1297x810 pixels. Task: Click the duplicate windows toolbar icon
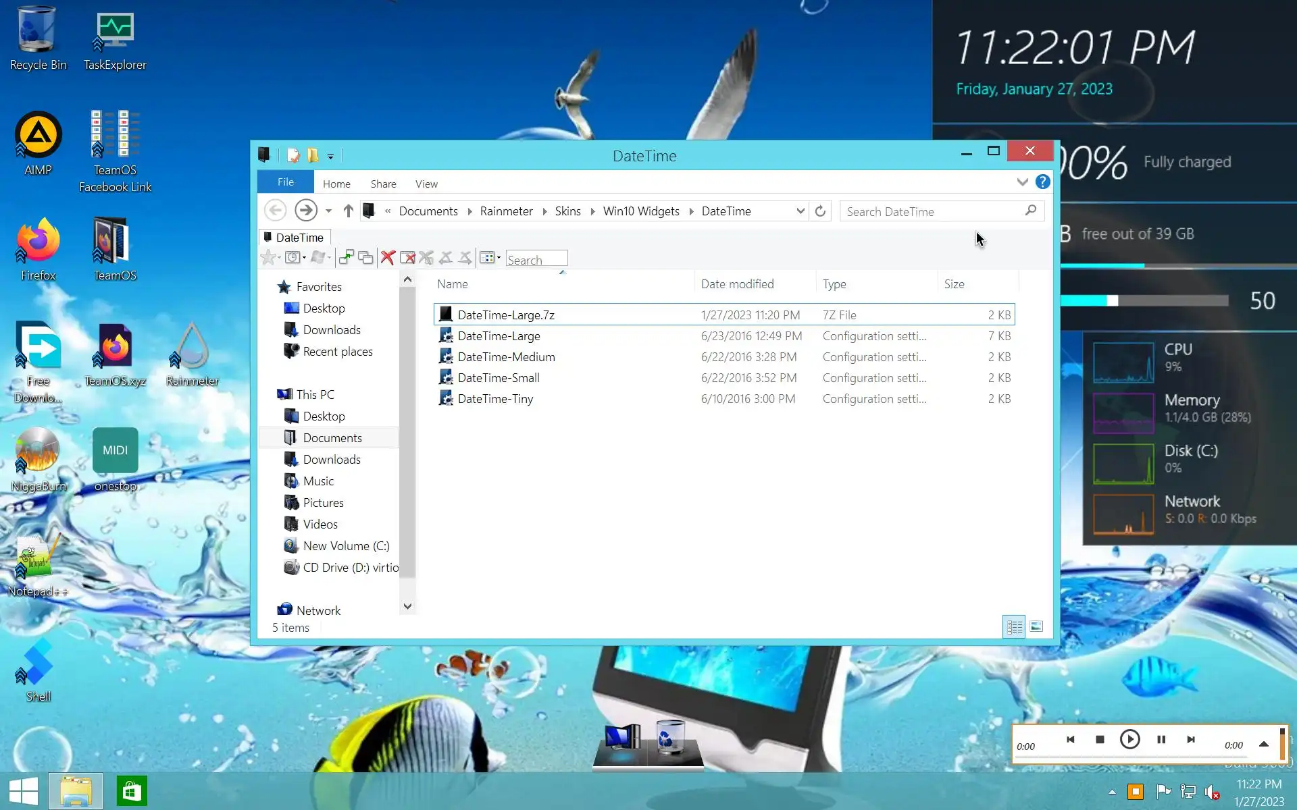click(x=365, y=257)
